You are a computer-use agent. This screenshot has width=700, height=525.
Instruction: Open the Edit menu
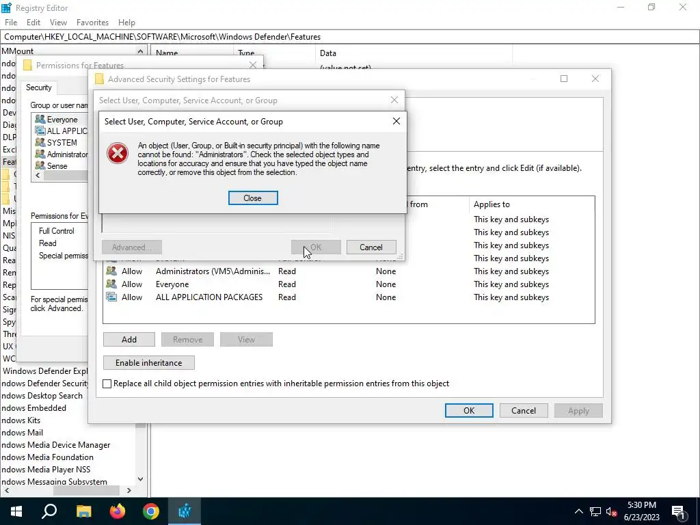click(x=33, y=23)
